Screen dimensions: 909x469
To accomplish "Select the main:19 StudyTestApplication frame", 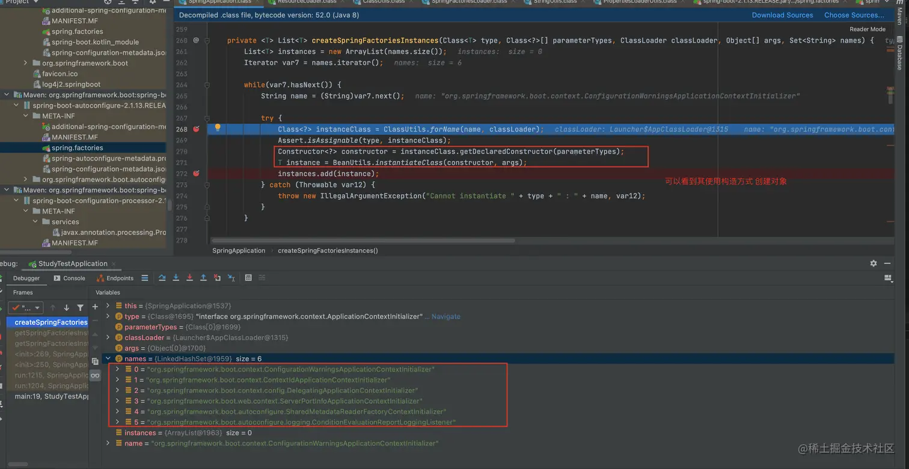I will tap(50, 396).
